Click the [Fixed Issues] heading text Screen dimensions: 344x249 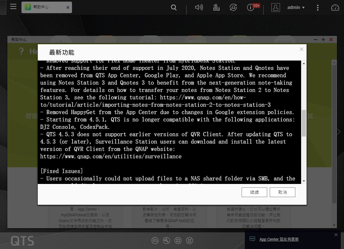coord(62,171)
